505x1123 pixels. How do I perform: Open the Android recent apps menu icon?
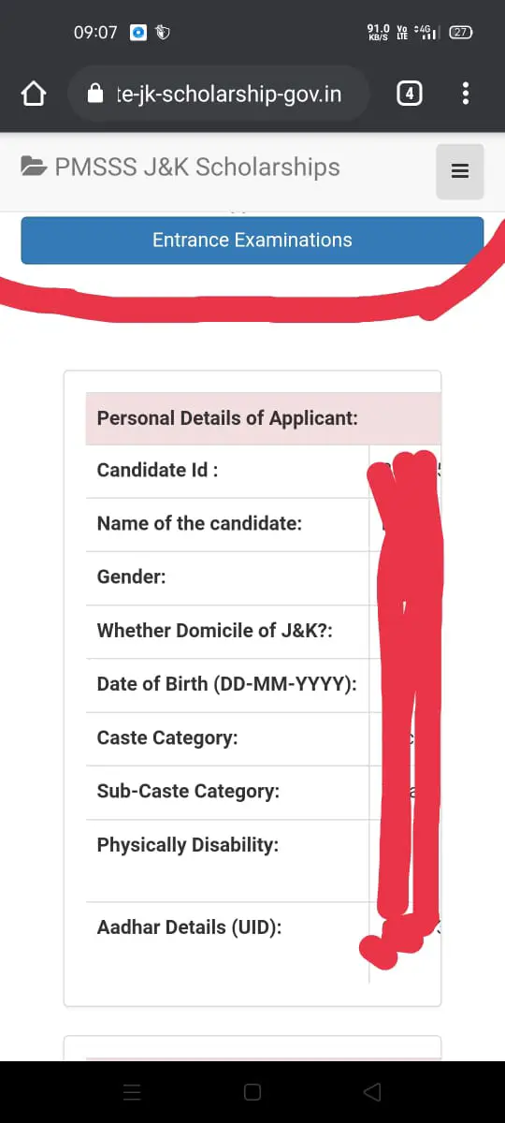[132, 1092]
